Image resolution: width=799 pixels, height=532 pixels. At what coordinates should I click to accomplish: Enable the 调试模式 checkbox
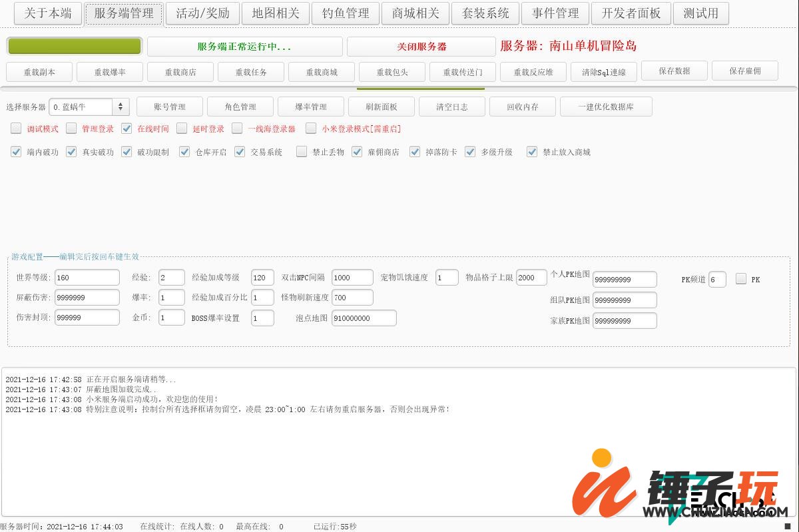[x=17, y=129]
